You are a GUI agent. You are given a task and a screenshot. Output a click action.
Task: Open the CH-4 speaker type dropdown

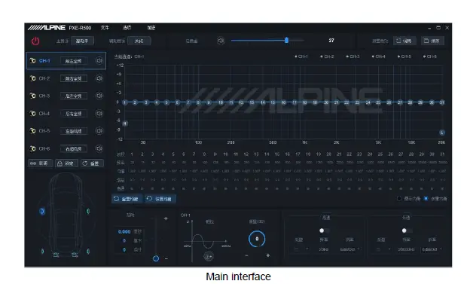click(74, 114)
